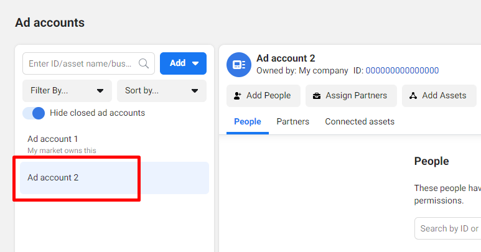Focus the Enter ID/asset name search field
This screenshot has width=481, height=252.
(88, 63)
